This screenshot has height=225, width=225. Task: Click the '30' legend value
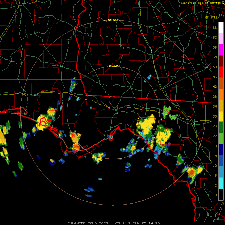pos(215,116)
